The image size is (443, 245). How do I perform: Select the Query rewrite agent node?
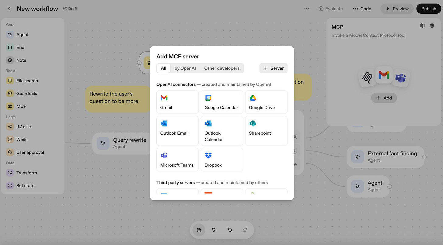click(x=122, y=143)
